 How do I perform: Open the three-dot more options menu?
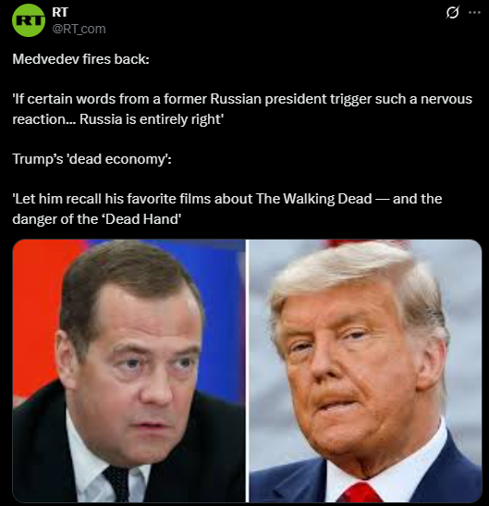[474, 13]
